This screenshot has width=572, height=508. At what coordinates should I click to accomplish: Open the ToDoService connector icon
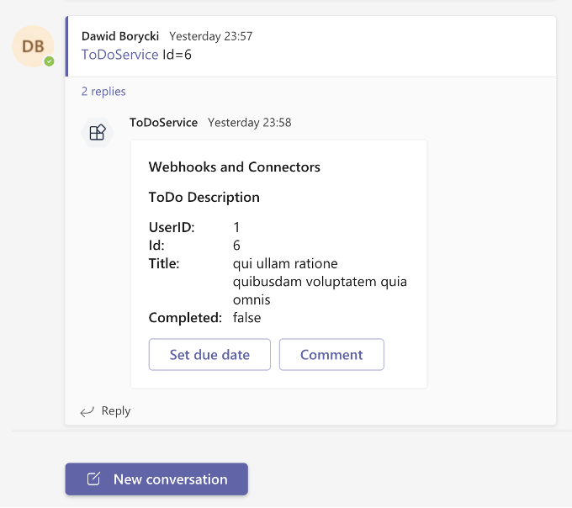[98, 132]
